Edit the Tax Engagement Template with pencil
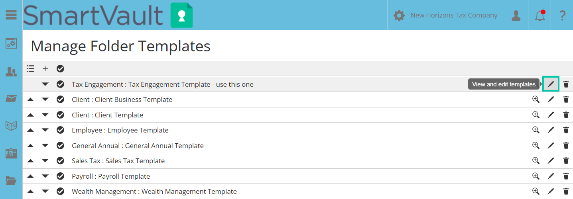This screenshot has height=199, width=573. click(x=551, y=84)
